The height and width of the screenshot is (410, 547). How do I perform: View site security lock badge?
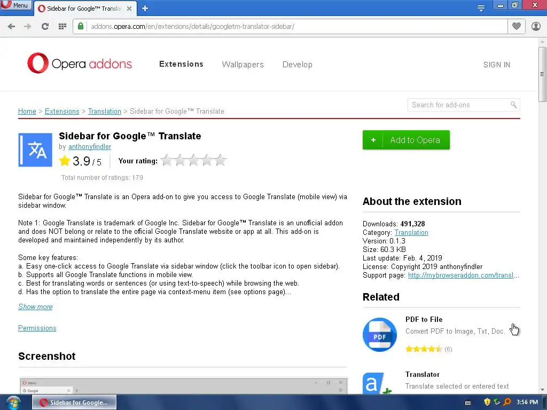[x=81, y=26]
